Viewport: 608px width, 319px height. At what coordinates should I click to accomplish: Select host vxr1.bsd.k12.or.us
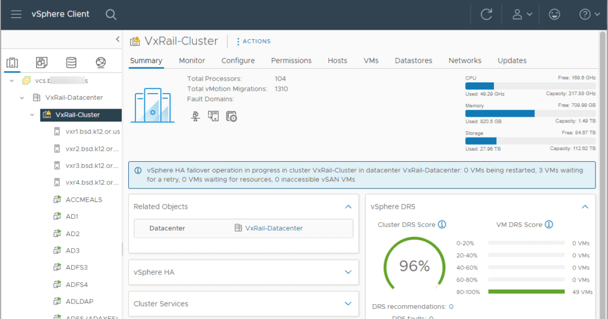click(x=93, y=132)
